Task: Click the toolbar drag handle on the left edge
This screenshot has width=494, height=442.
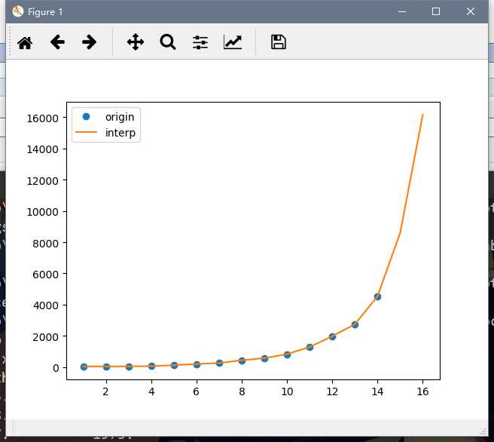Action: pos(10,41)
